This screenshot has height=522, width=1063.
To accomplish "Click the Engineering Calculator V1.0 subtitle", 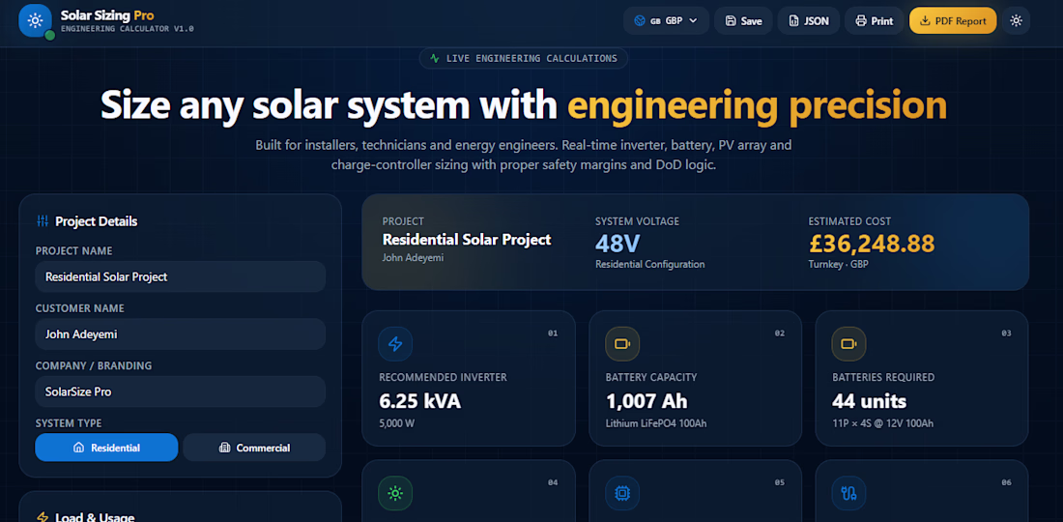I will [x=127, y=29].
